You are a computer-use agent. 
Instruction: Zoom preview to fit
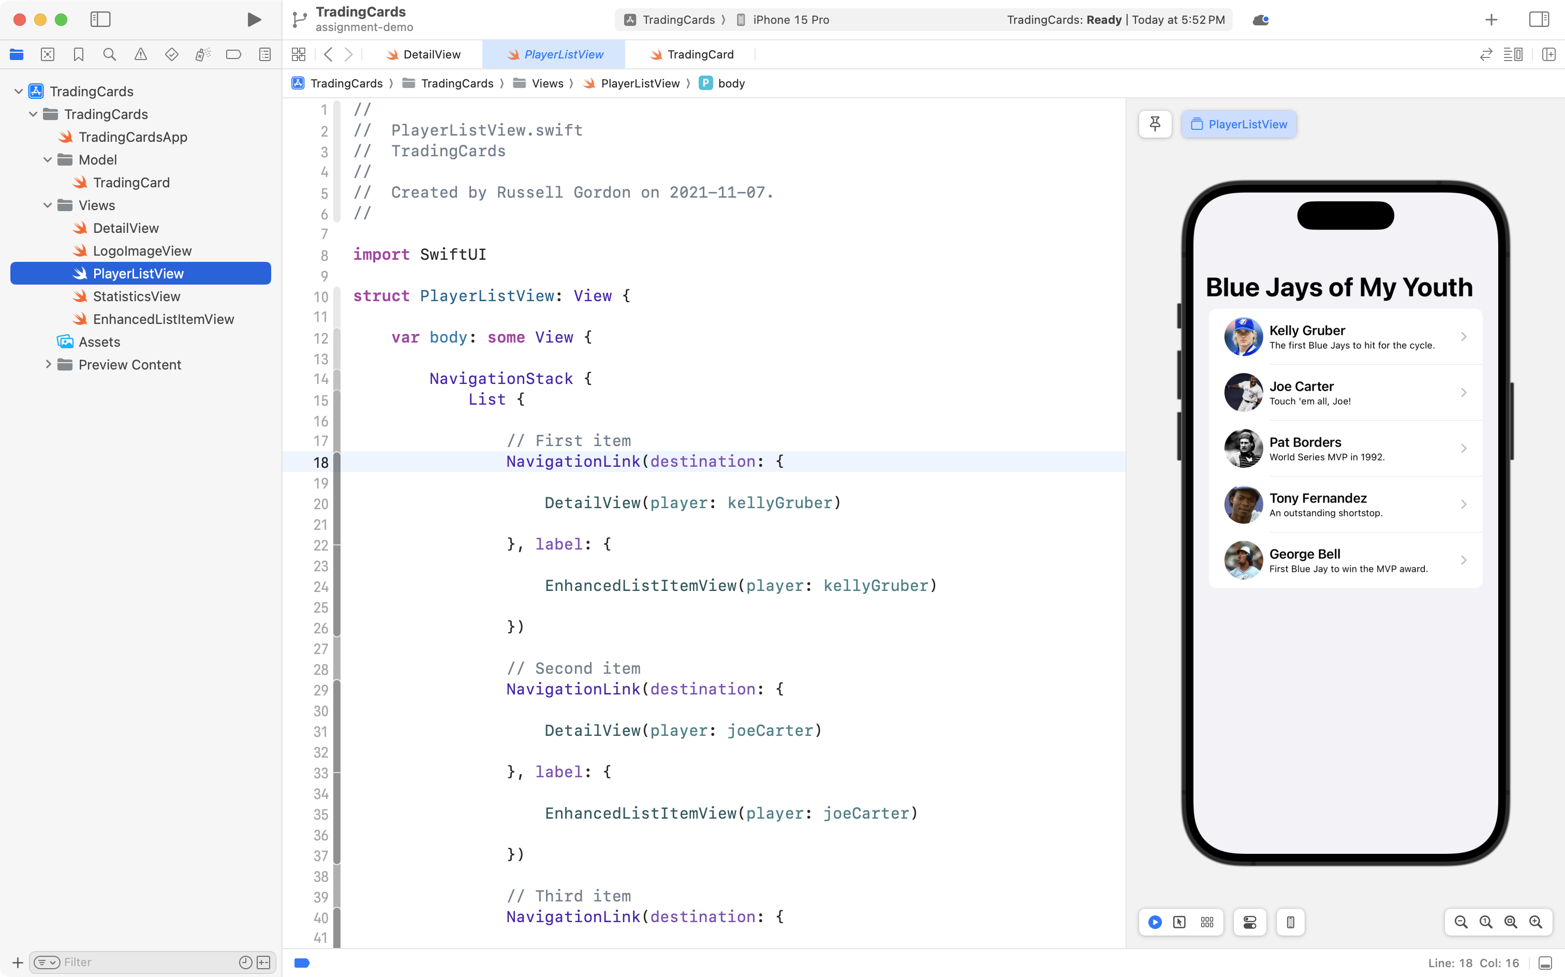[x=1510, y=922]
